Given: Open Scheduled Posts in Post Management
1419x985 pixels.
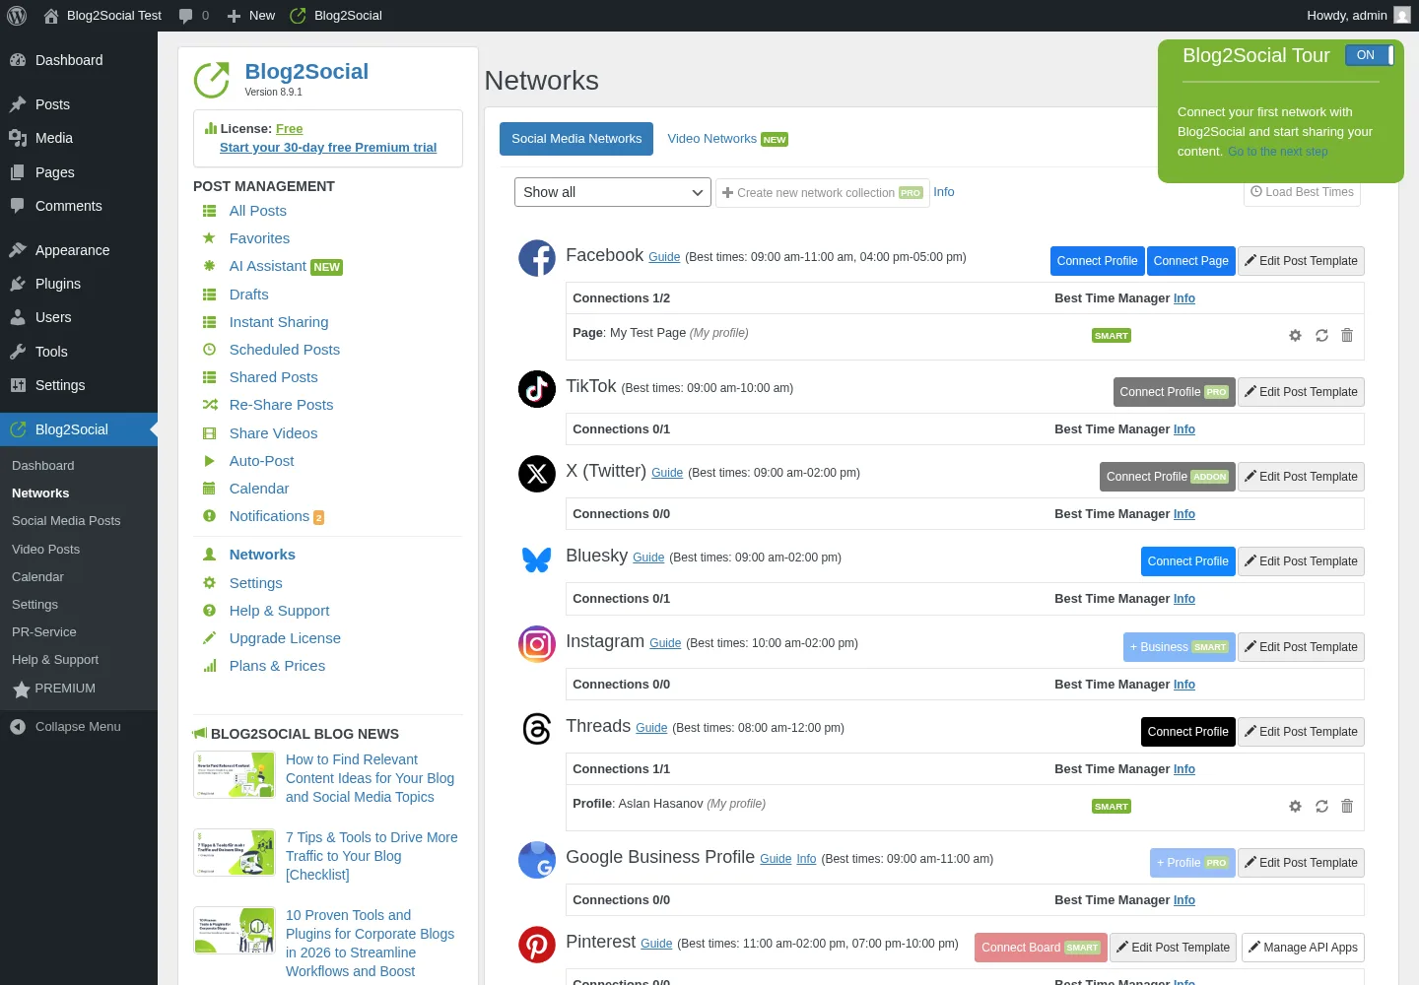Looking at the screenshot, I should tap(284, 350).
